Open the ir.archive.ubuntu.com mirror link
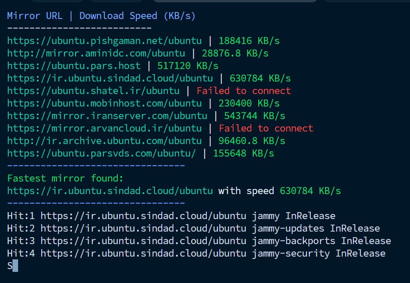The image size is (410, 283). click(104, 141)
